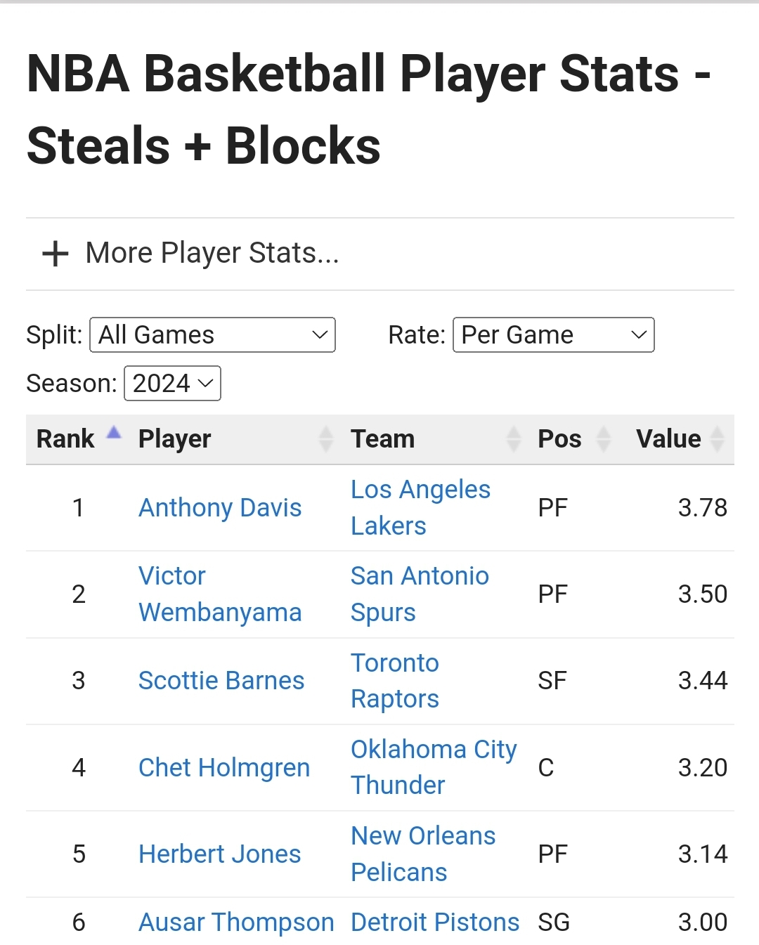Go to New Orleans Pelicans team page
The width and height of the screenshot is (759, 945).
coord(423,854)
